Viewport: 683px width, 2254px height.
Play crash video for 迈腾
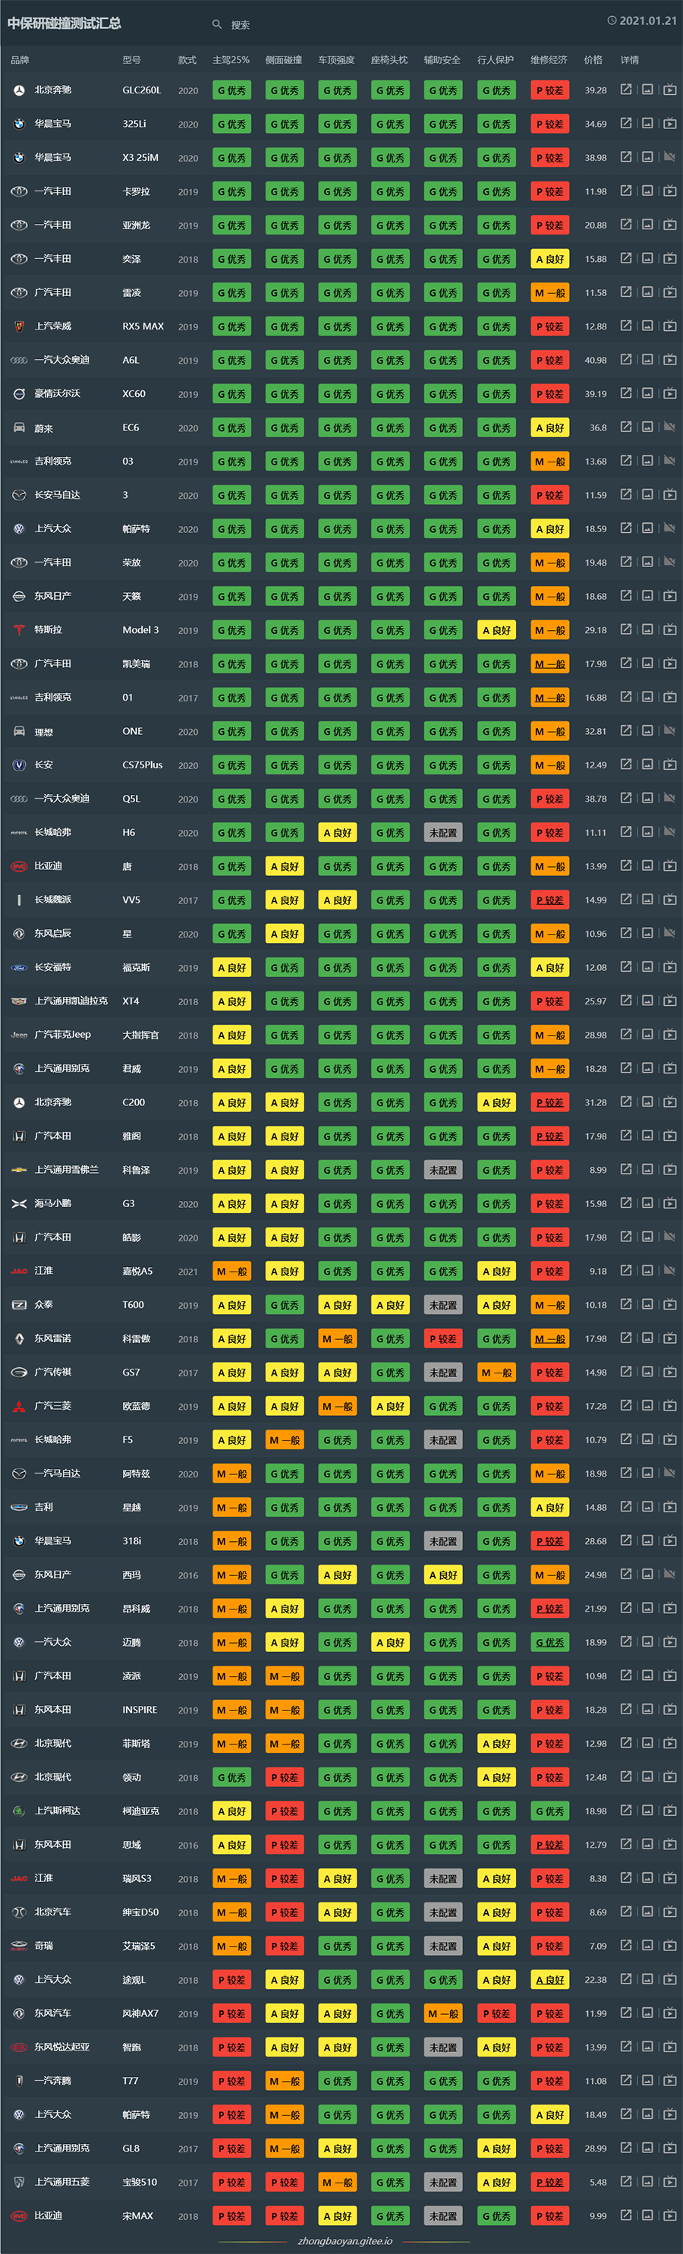click(670, 1642)
